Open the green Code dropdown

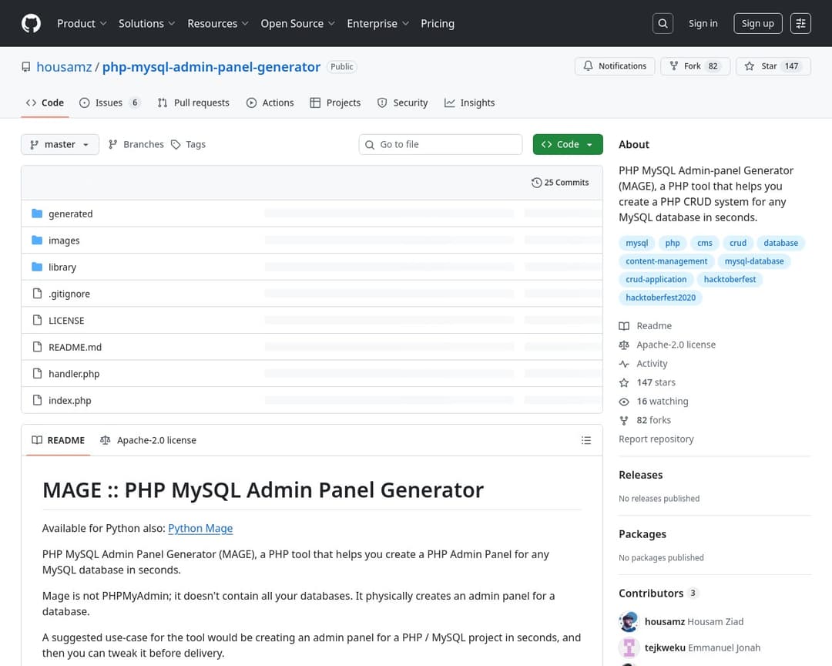[567, 144]
